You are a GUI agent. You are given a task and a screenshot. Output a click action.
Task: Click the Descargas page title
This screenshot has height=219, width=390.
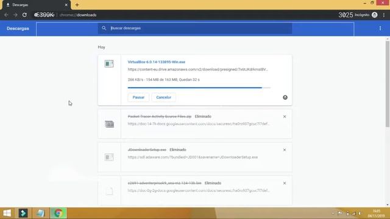coord(18,29)
